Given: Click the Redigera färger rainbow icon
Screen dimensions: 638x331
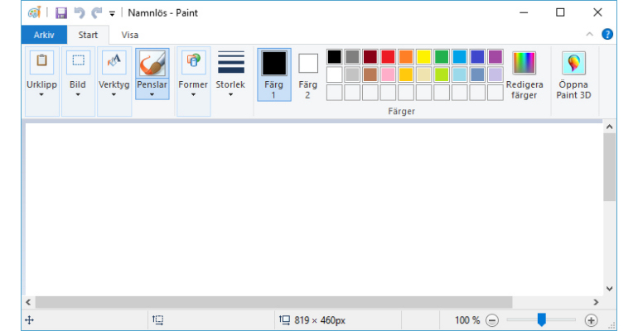Looking at the screenshot, I should [524, 63].
